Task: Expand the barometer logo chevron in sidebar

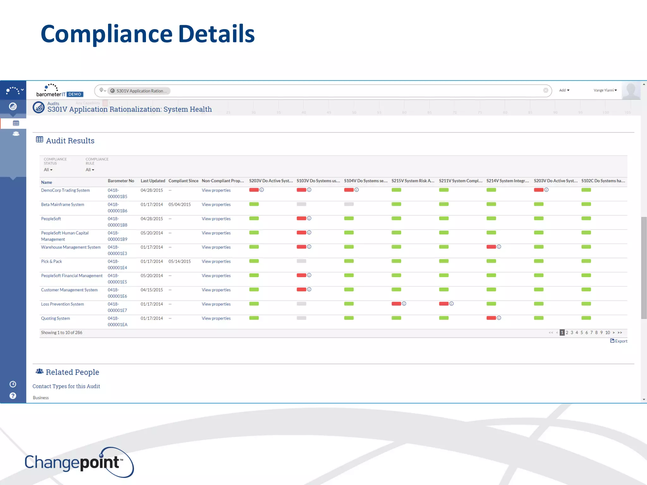Action: [x=22, y=90]
